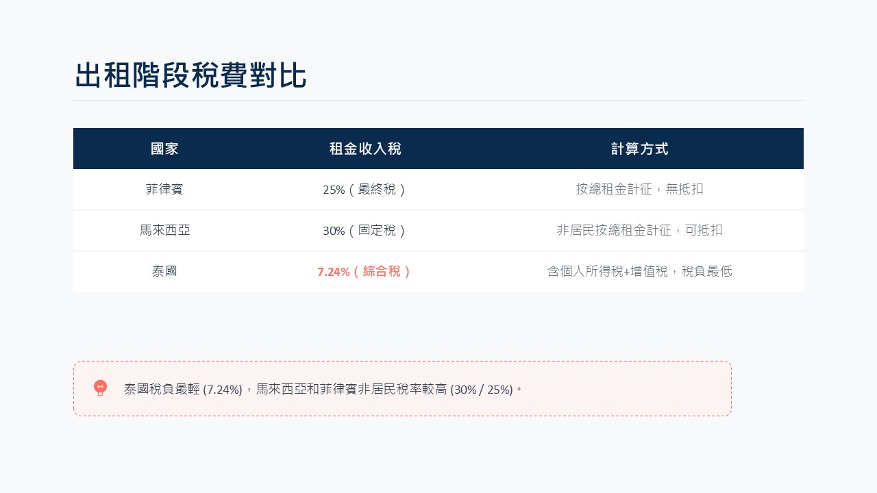Click the divider line under the title
The width and height of the screenshot is (877, 493).
tap(438, 101)
